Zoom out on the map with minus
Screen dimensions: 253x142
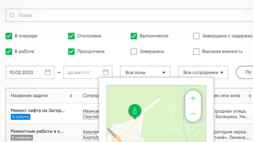pyautogui.click(x=193, y=114)
